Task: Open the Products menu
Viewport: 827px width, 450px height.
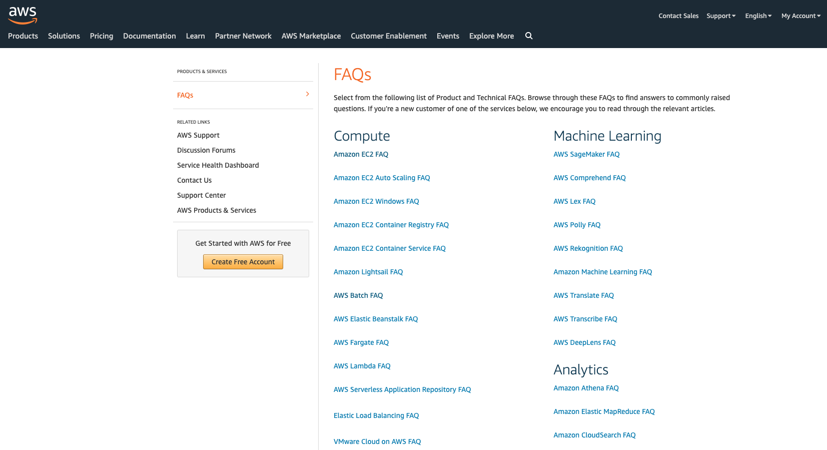Action: tap(23, 36)
